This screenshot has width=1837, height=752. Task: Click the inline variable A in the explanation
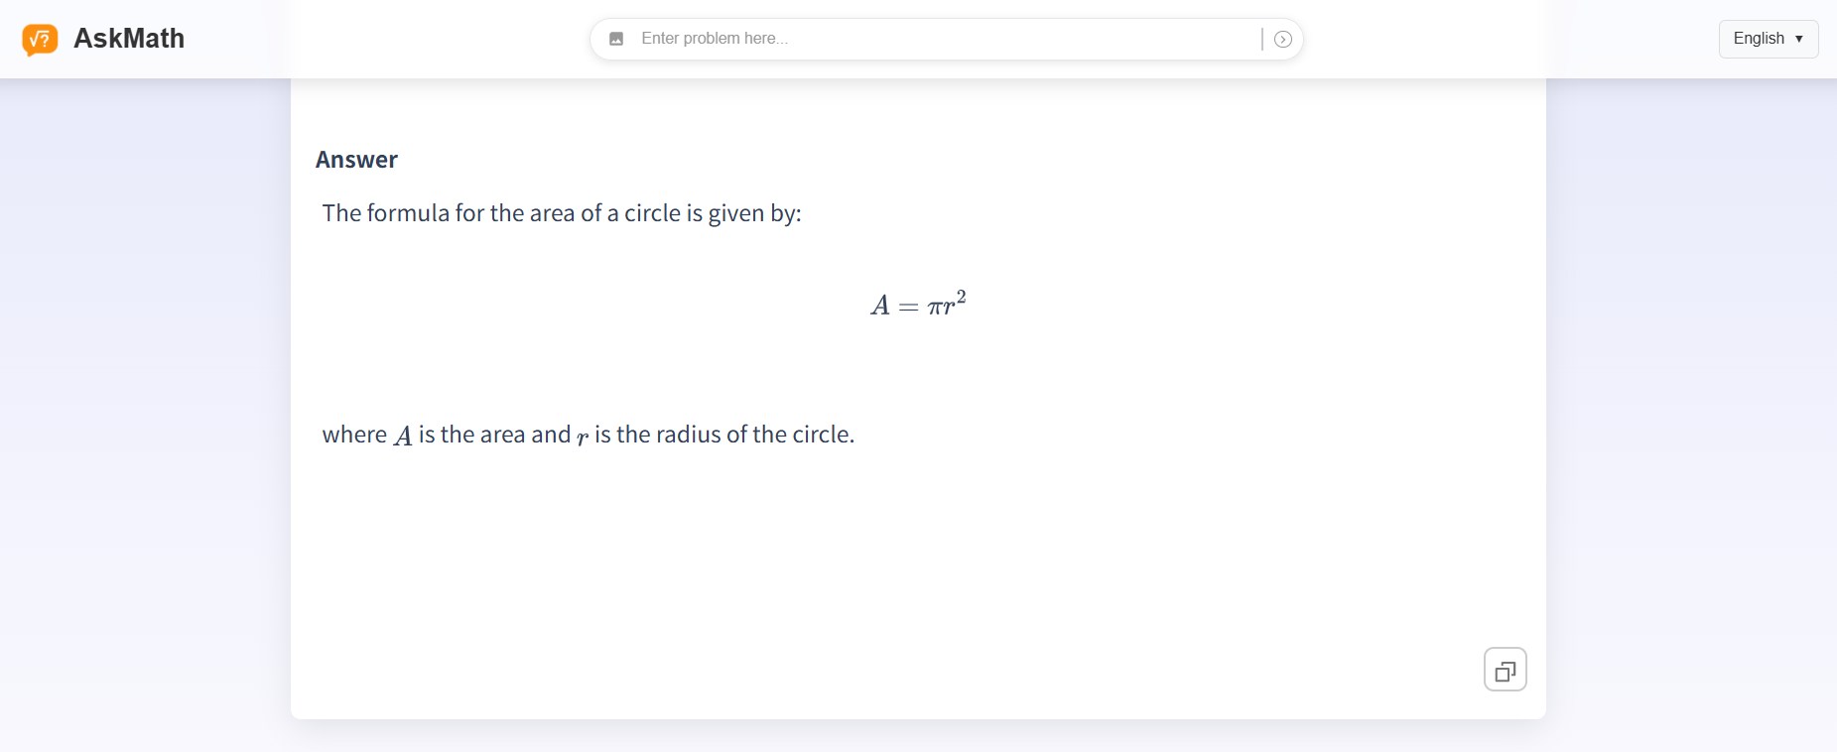[x=403, y=436]
